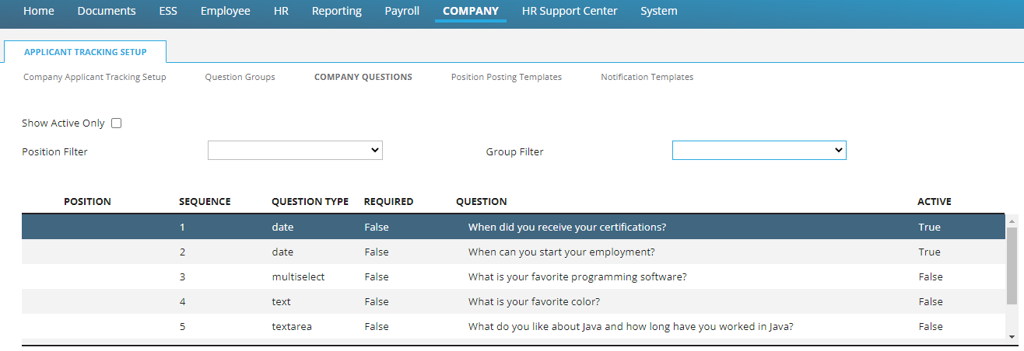Open the ESS menu
This screenshot has height=351, width=1024.
[168, 11]
